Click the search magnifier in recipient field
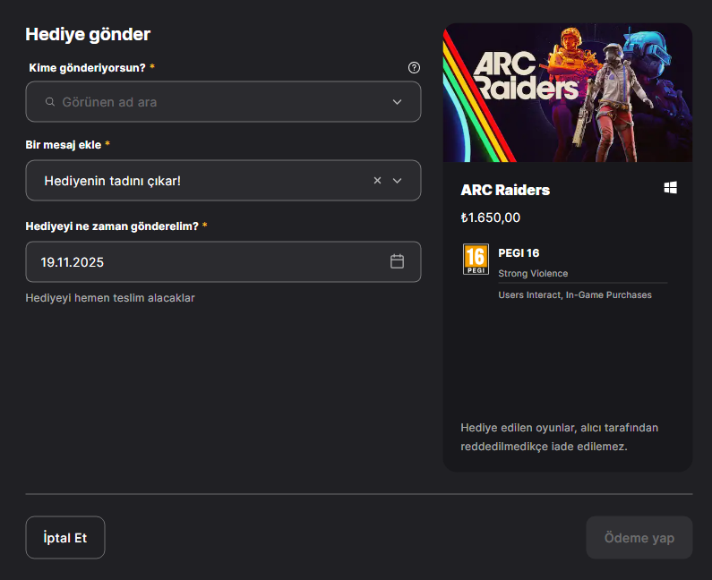The height and width of the screenshot is (580, 712). coord(50,102)
